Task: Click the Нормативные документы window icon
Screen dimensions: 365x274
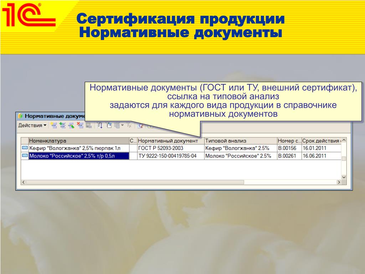Action: click(20, 116)
